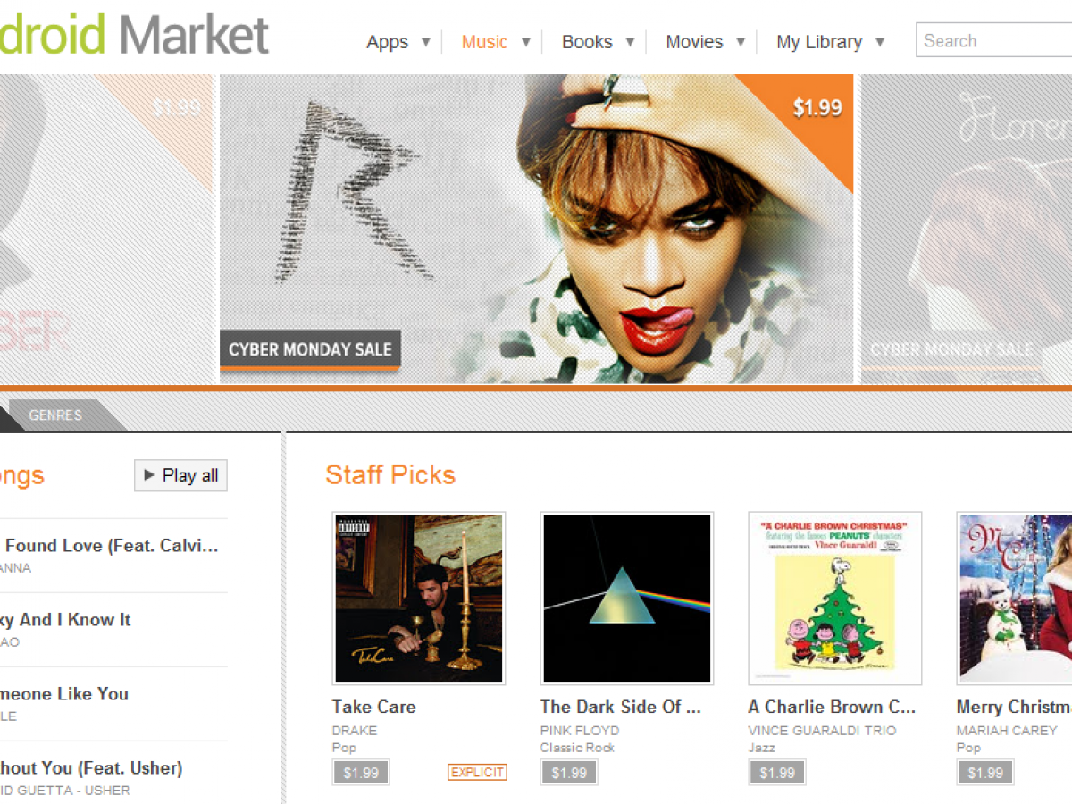This screenshot has width=1072, height=804.
Task: Go to the Books section
Action: [587, 42]
